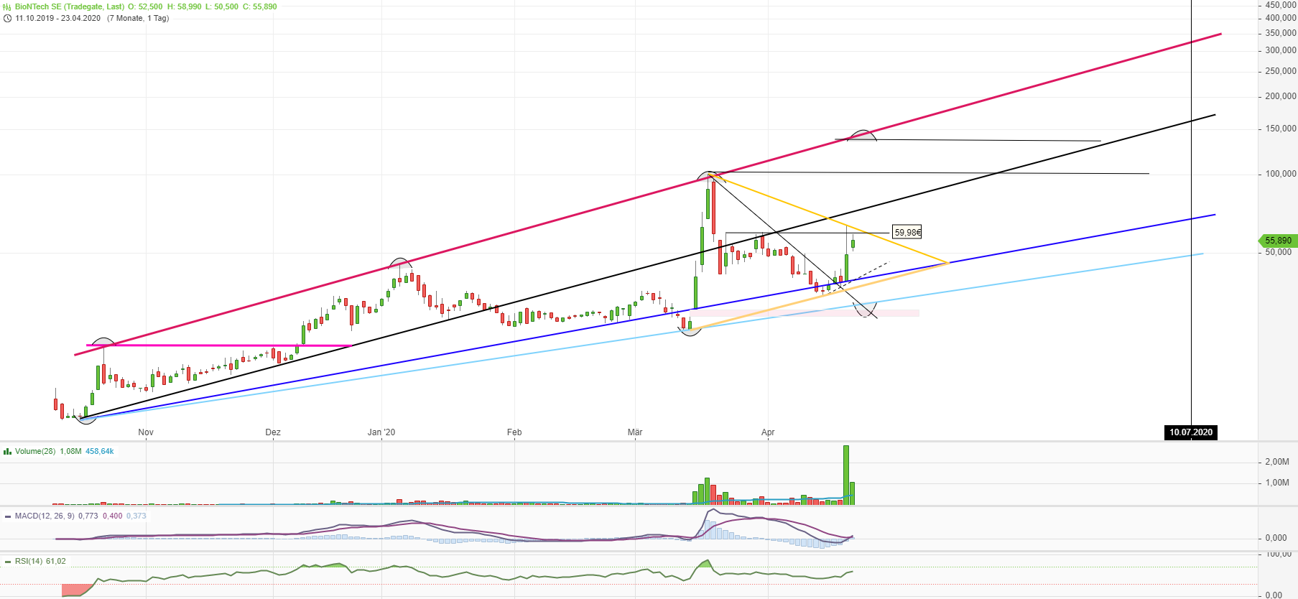Click the RSI line legend icon
Image resolution: width=1298 pixels, height=599 pixels.
click(x=7, y=562)
